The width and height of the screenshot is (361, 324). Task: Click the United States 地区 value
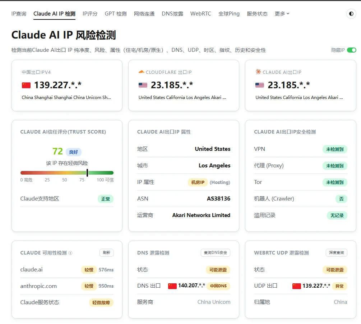pos(213,149)
